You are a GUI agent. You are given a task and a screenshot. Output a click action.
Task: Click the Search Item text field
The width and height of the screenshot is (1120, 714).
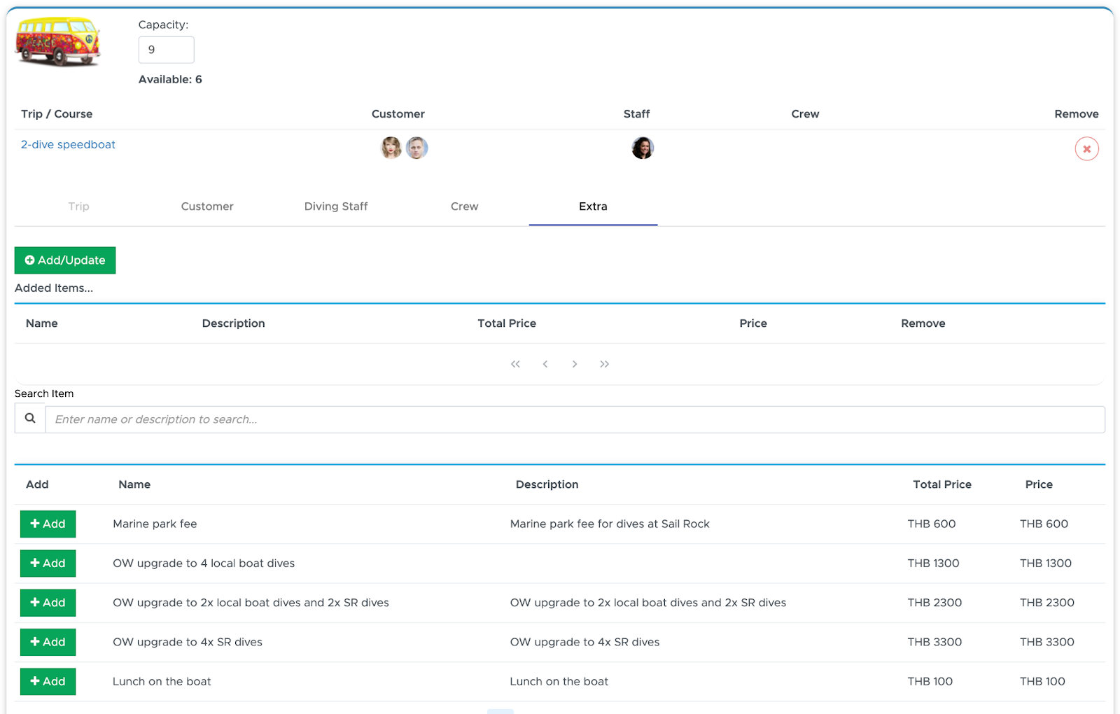[575, 419]
